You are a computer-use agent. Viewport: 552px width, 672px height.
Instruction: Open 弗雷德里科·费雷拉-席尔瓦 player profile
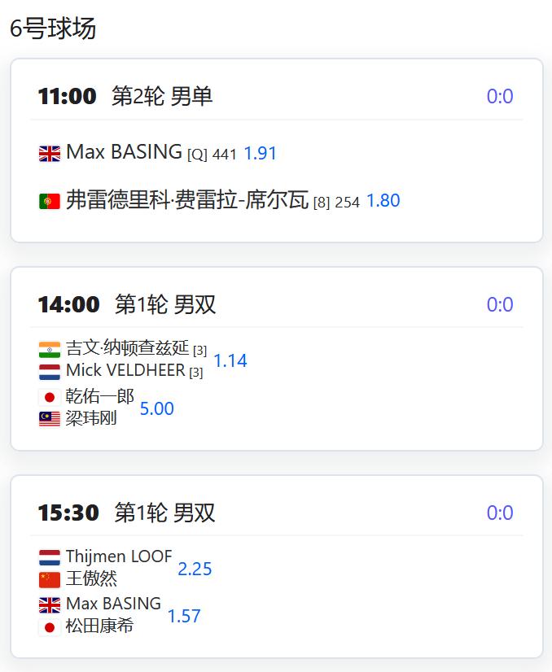click(187, 199)
